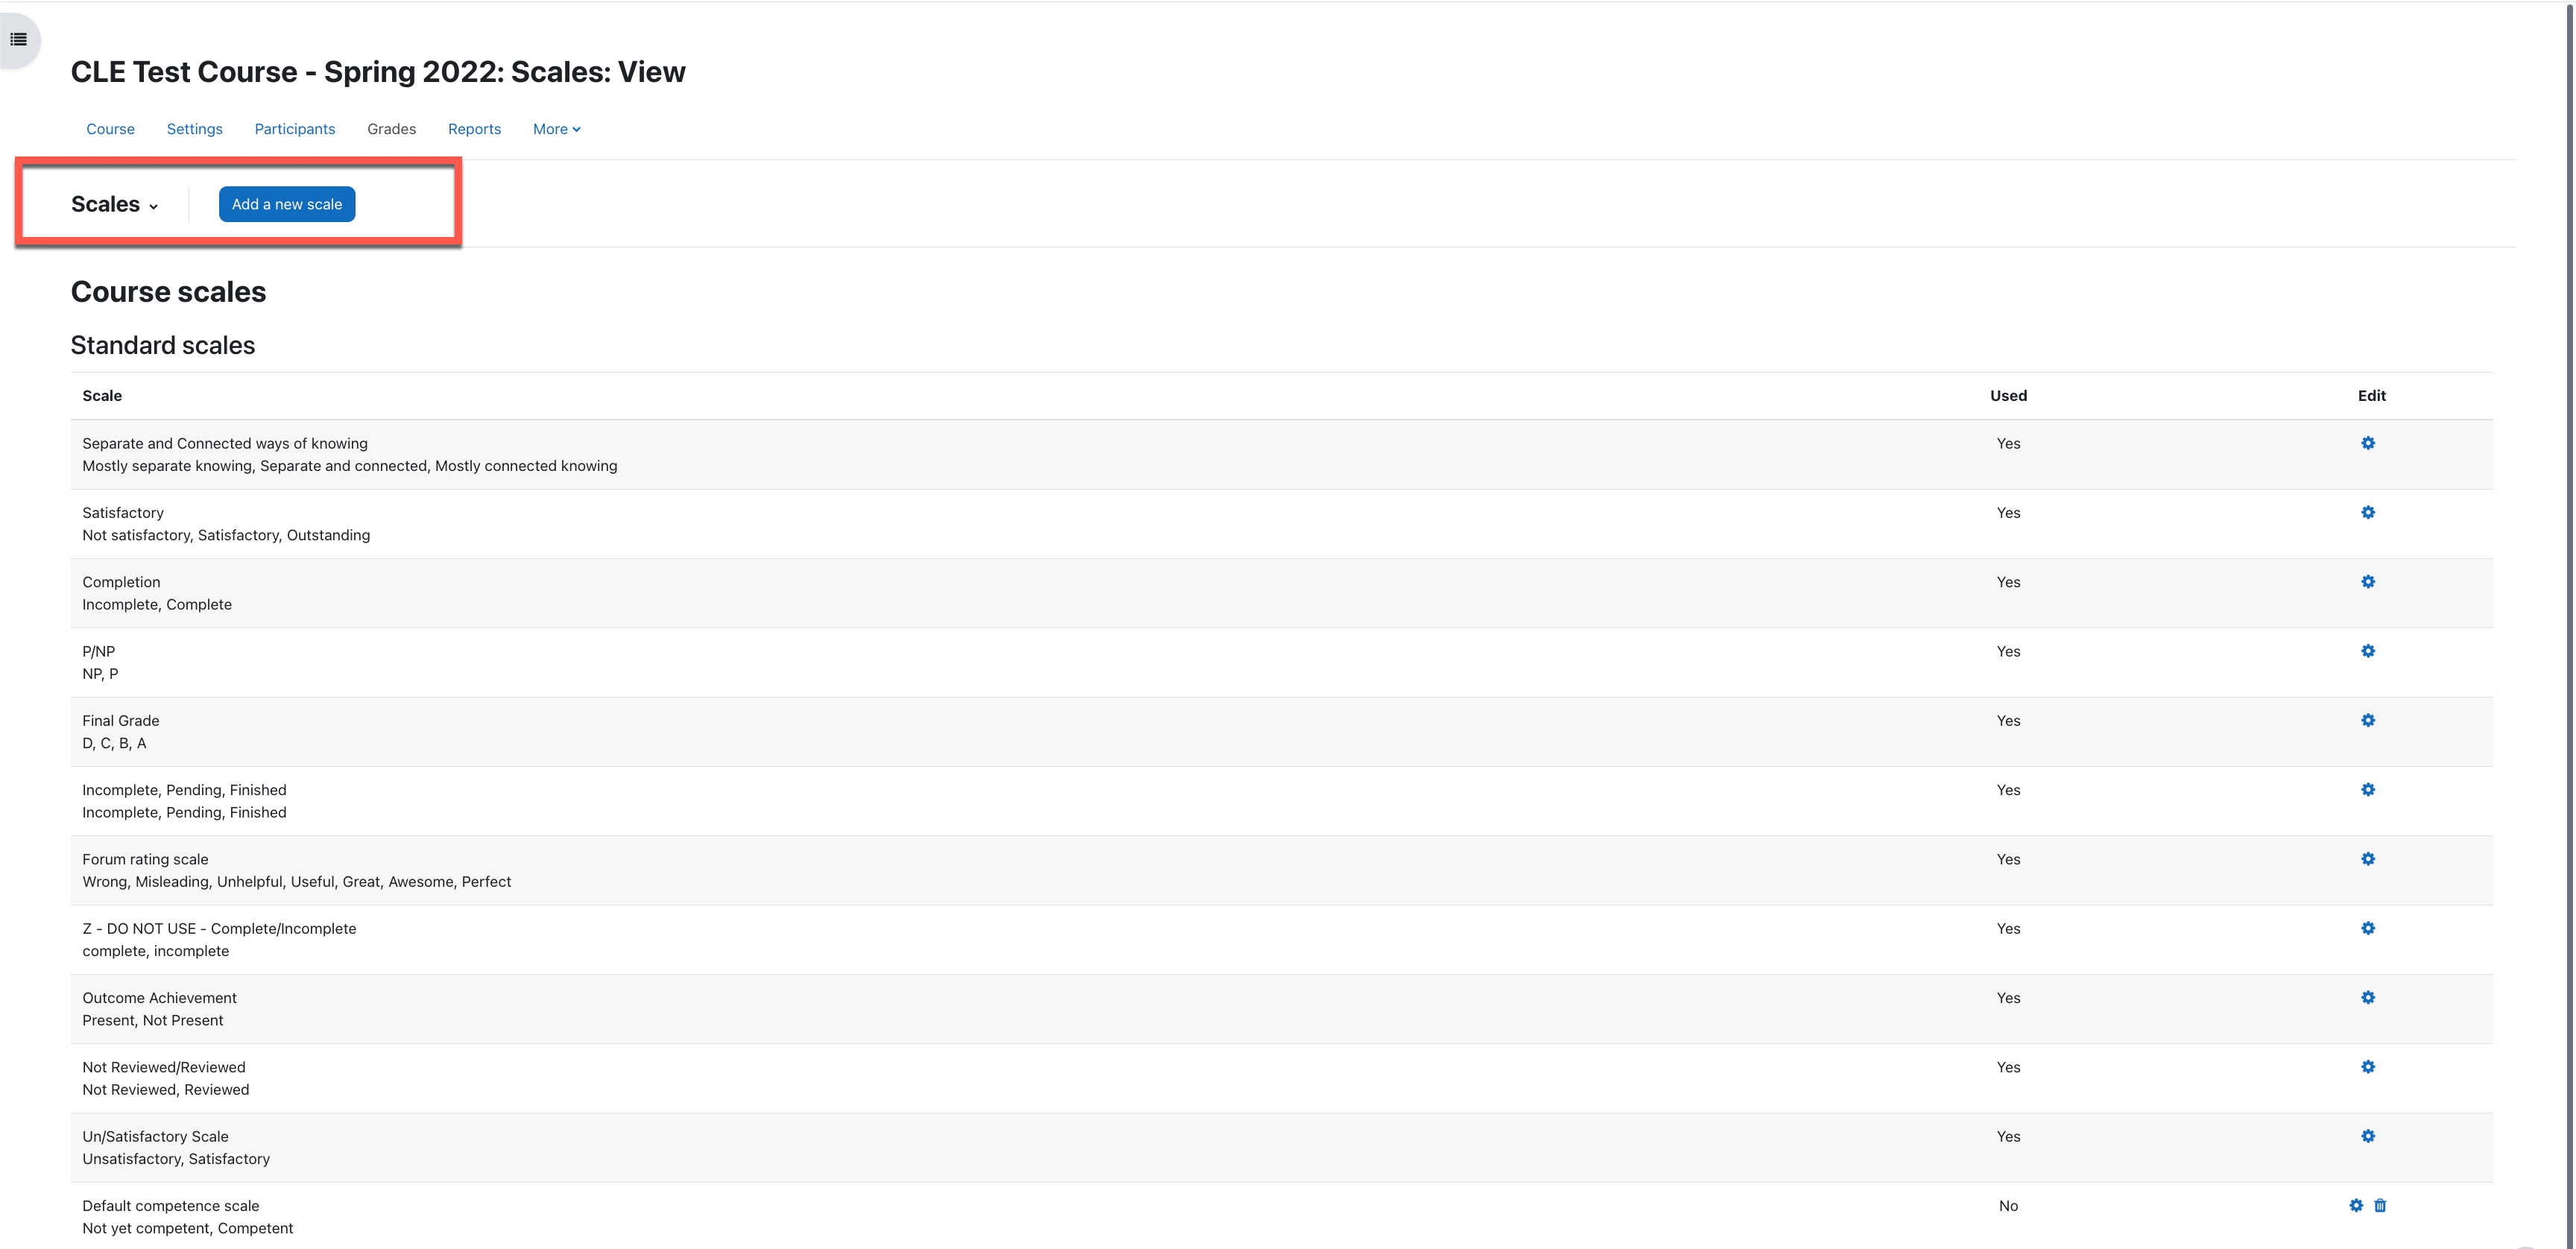Image resolution: width=2576 pixels, height=1249 pixels.
Task: Edit the Un/Satisfactory Scale gear icon
Action: 2367,1136
